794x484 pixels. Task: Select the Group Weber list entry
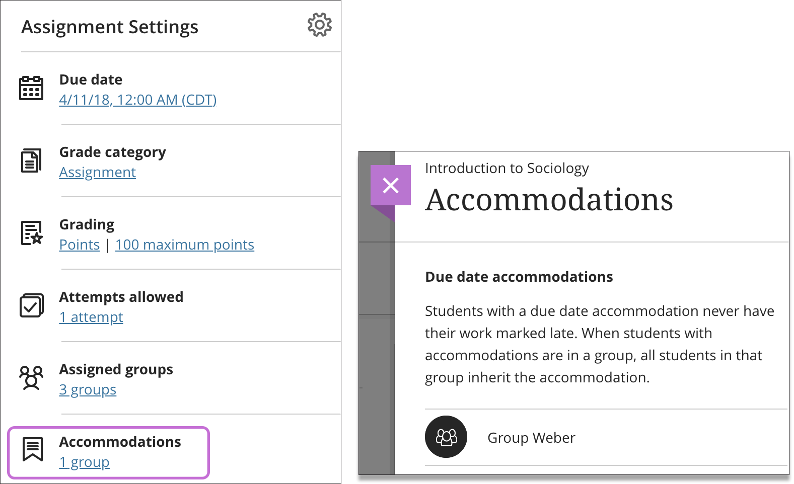tap(606, 437)
